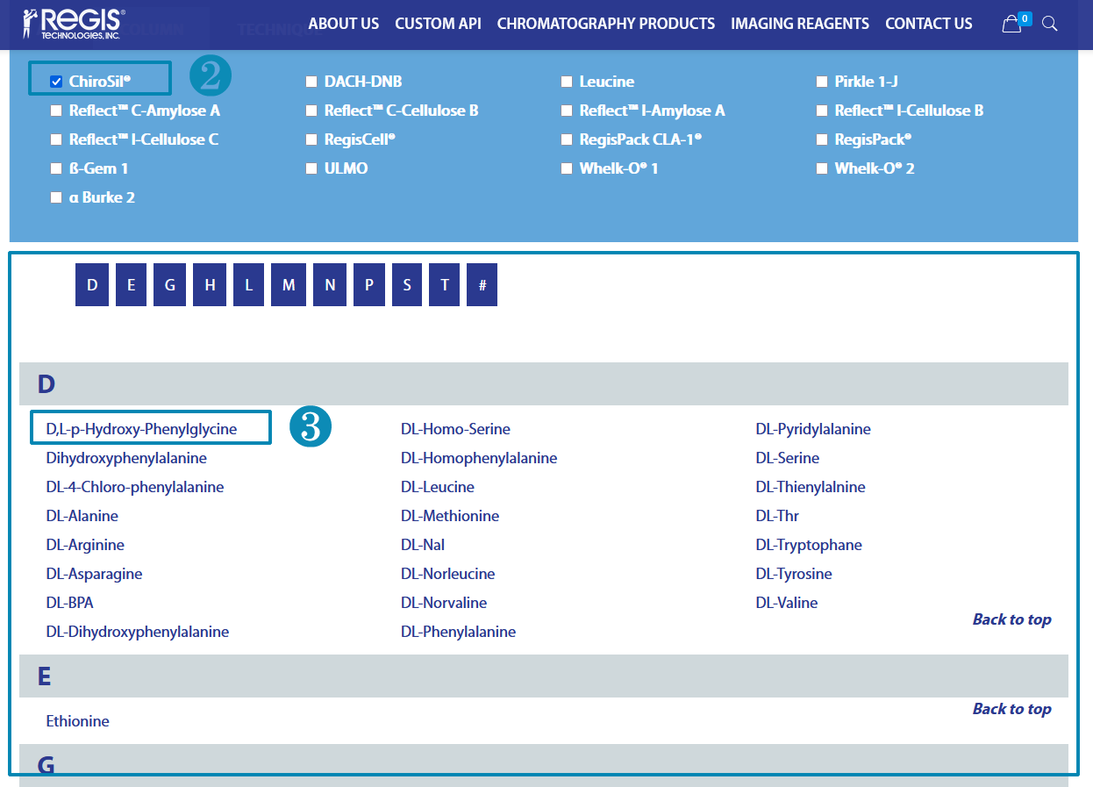Viewport: 1093px width, 787px height.
Task: Check Reflect C-Cellulose B option
Action: (311, 111)
